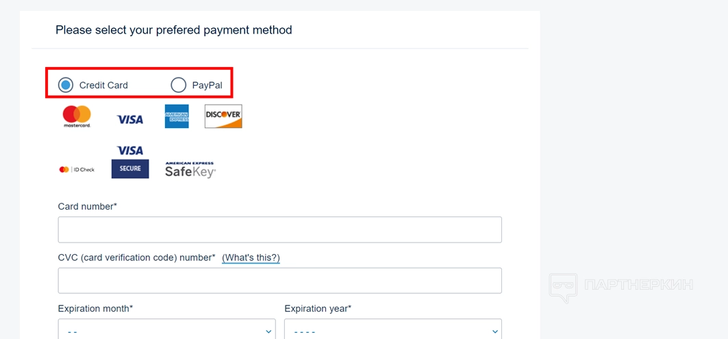Expand the Expiration year dropdown
Viewport: 728px width, 339px height.
click(392, 330)
